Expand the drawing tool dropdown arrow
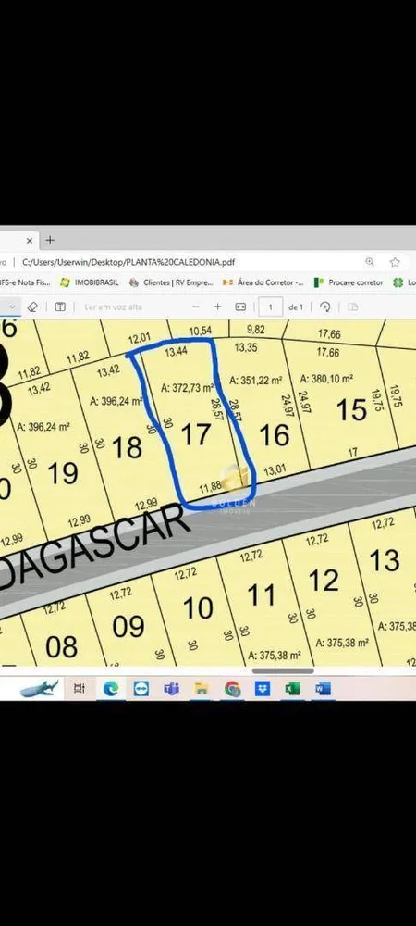Viewport: 416px width, 926px height. pos(12,307)
